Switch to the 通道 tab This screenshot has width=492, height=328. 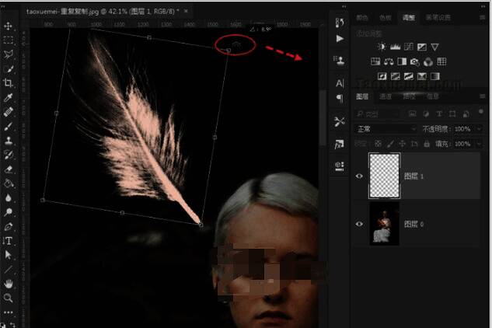pos(386,97)
